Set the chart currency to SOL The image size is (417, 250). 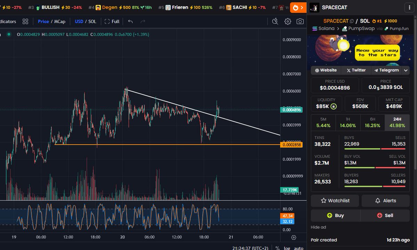(92, 22)
